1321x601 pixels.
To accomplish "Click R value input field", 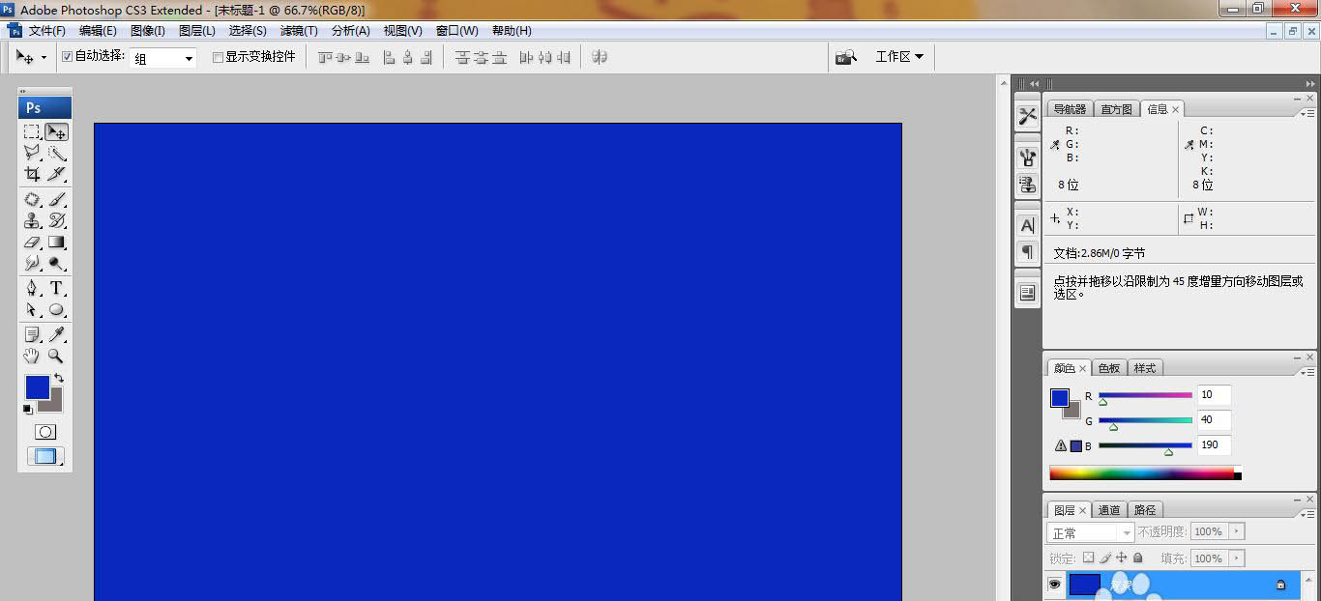I will point(1214,394).
